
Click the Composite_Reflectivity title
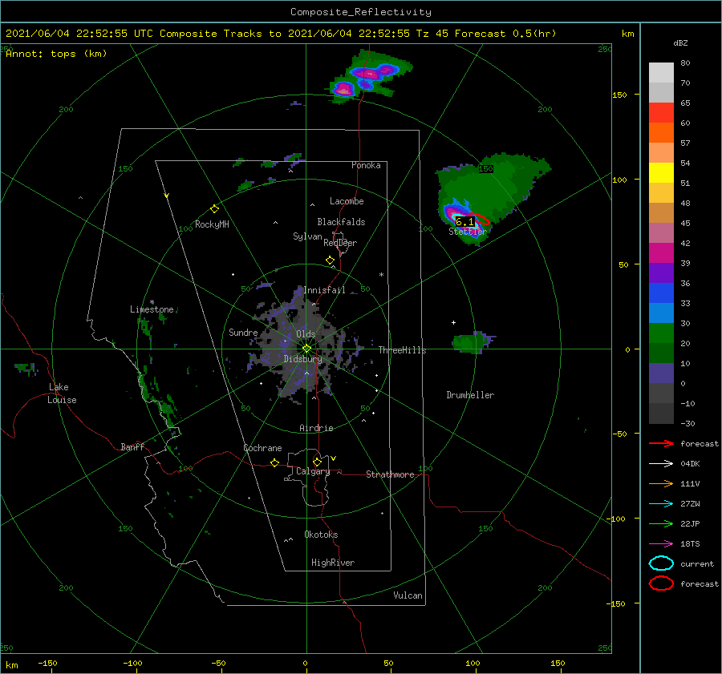(361, 12)
